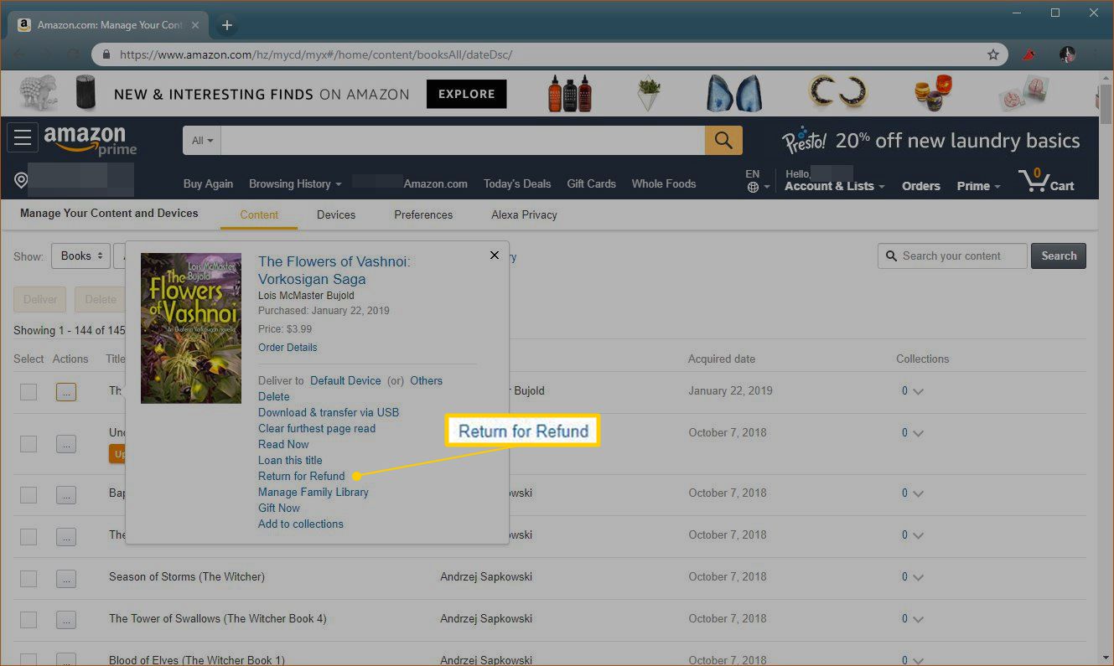Focus the Search your content field

coord(952,256)
